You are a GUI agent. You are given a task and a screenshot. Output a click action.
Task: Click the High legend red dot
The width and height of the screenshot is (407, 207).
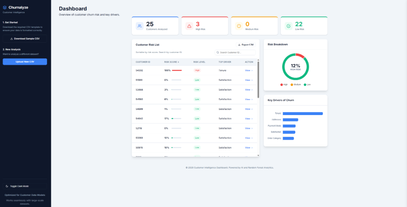click(282, 85)
